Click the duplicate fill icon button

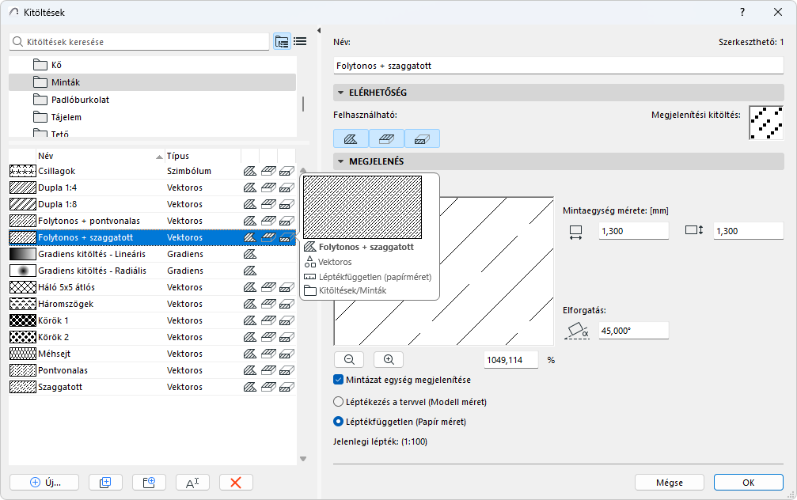pyautogui.click(x=105, y=482)
